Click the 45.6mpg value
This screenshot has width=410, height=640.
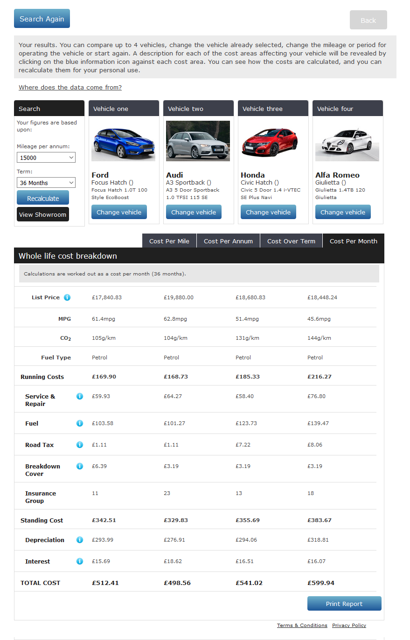[319, 319]
